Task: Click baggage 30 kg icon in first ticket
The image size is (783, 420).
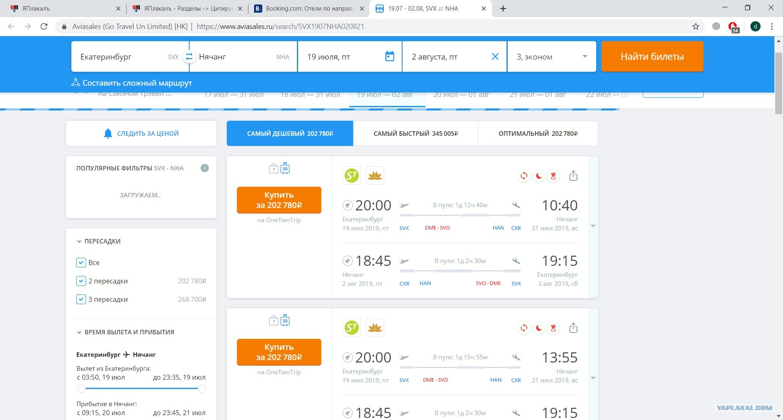Action: [x=285, y=168]
